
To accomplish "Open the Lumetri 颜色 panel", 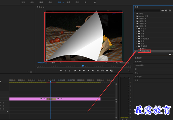I will 139,65.
